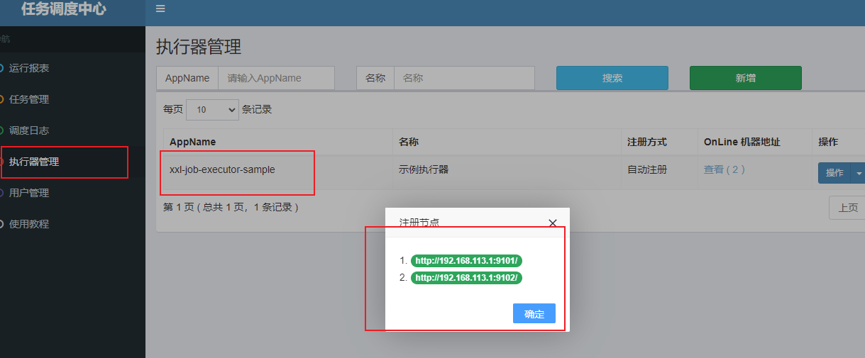Click the 9101 registered node address badge
This screenshot has width=865, height=358.
tap(466, 261)
